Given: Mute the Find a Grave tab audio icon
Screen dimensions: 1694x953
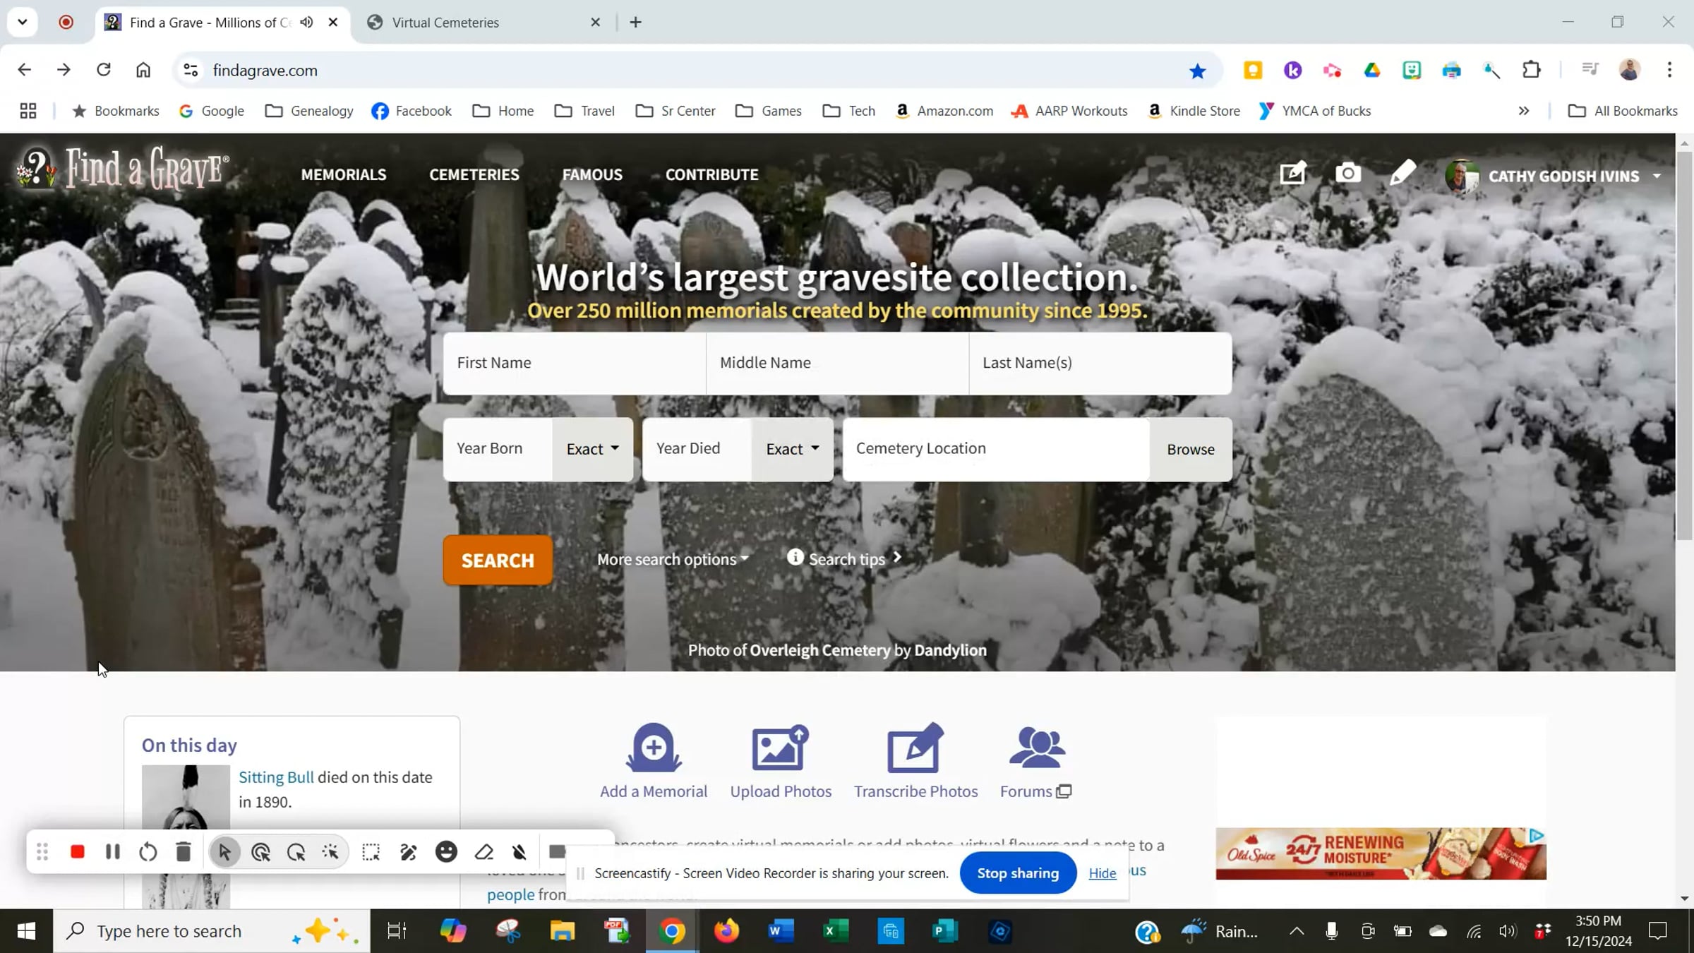Looking at the screenshot, I should click(306, 22).
